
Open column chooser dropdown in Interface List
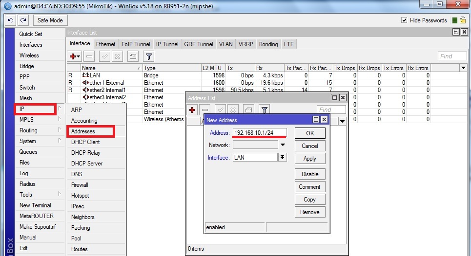463,68
